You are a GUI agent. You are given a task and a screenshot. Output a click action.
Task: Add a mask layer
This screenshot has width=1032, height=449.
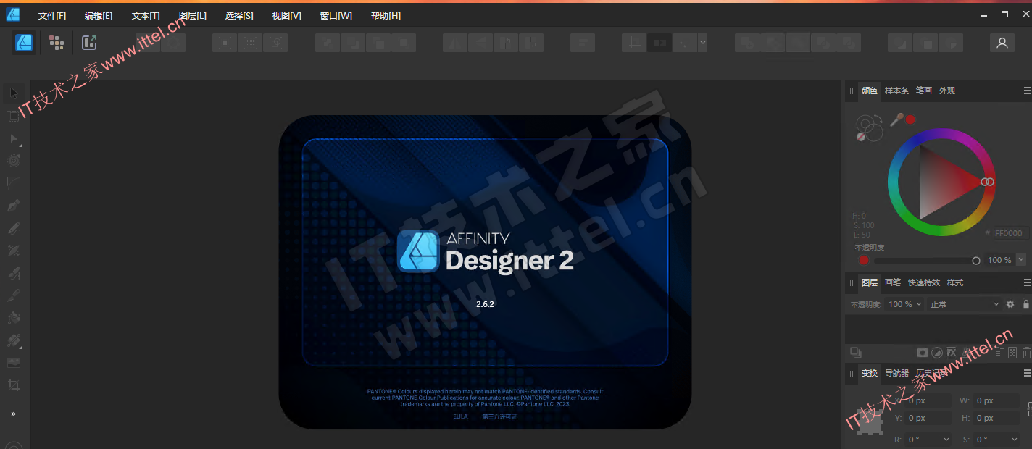point(922,353)
